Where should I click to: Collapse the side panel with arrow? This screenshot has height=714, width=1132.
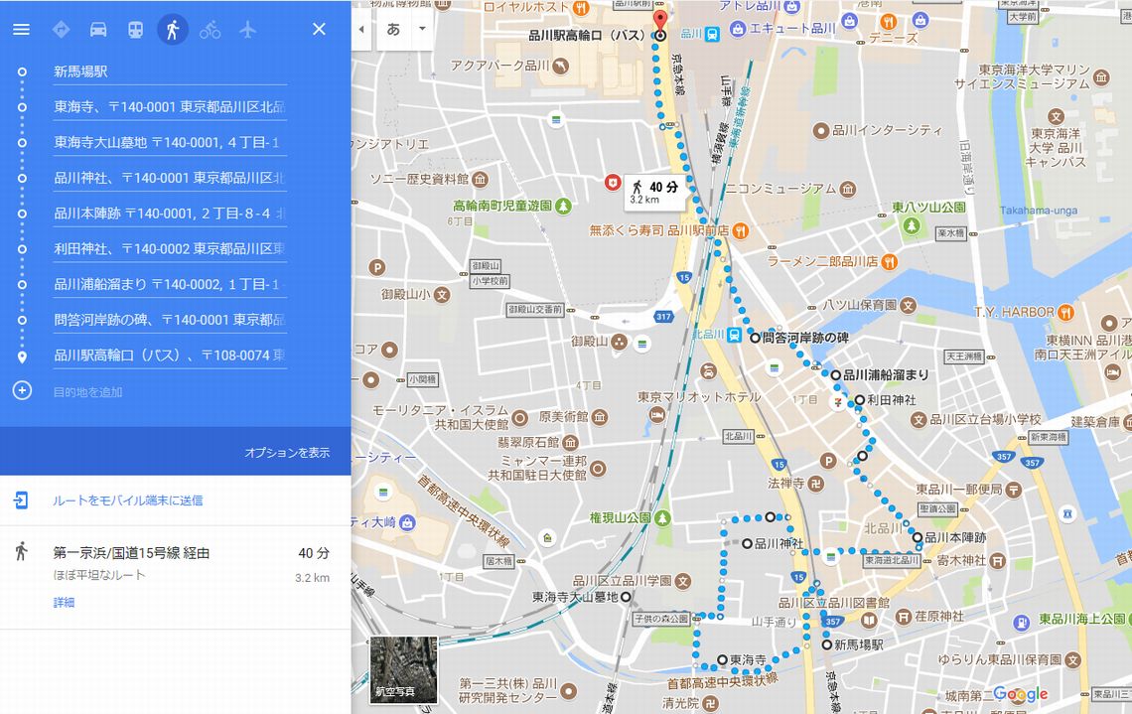361,30
